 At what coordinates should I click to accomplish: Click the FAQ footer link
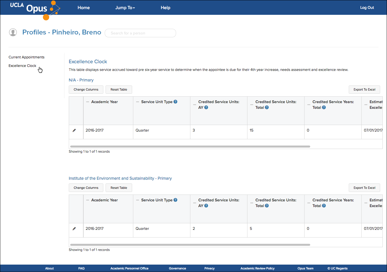(x=81, y=268)
